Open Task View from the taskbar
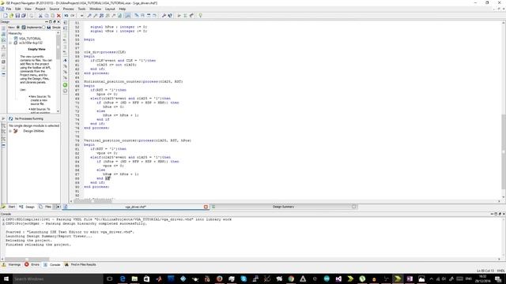 pyautogui.click(x=110, y=278)
